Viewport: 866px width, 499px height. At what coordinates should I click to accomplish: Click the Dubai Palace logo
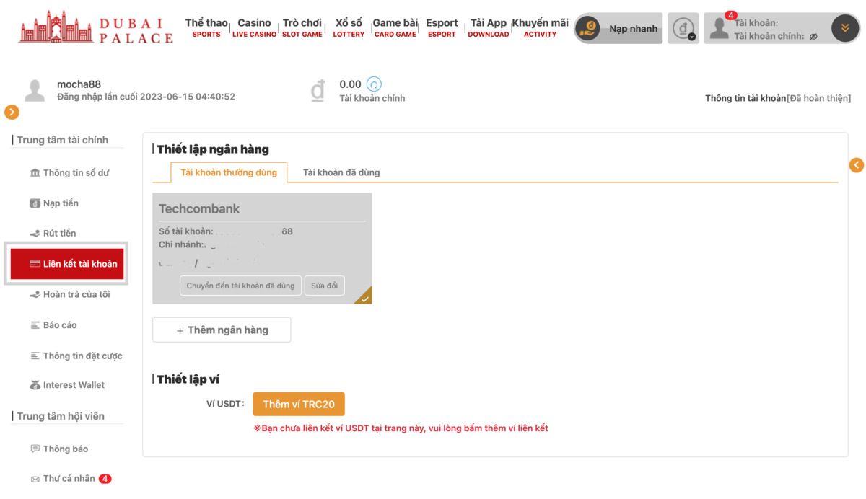point(96,27)
